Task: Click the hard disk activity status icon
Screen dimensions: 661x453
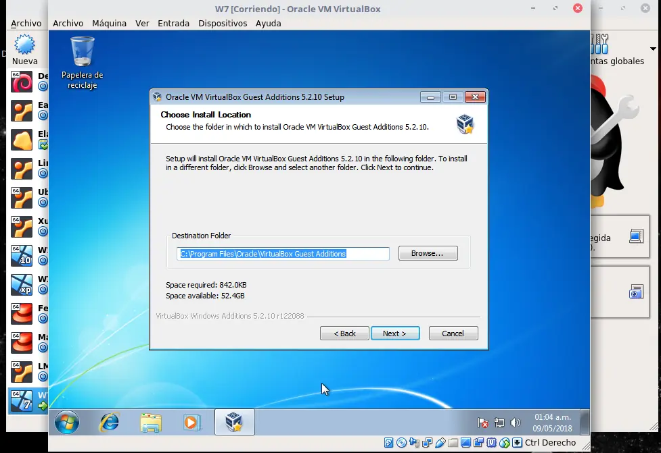Action: pos(388,442)
